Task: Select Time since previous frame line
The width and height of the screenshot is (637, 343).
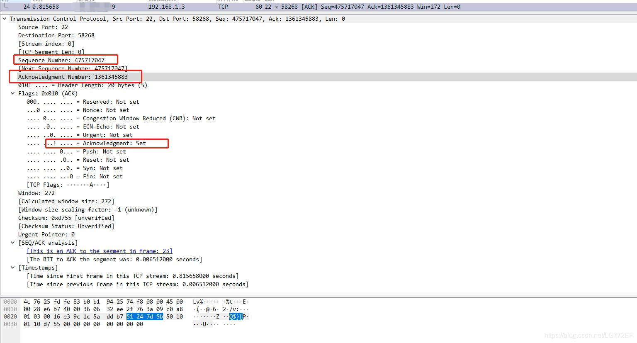Action: [138, 284]
